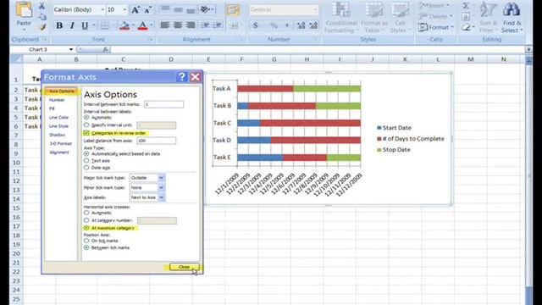Click column M header

click(471, 59)
